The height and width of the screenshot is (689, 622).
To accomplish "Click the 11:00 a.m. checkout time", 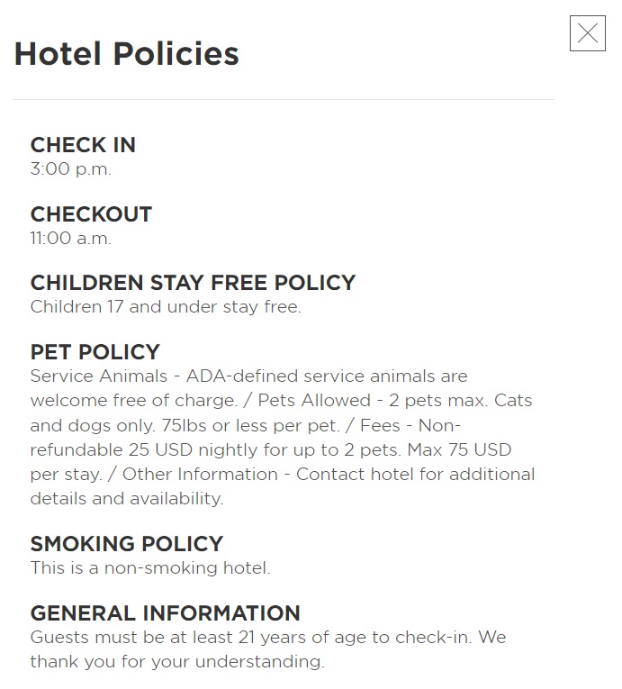I will click(x=71, y=238).
